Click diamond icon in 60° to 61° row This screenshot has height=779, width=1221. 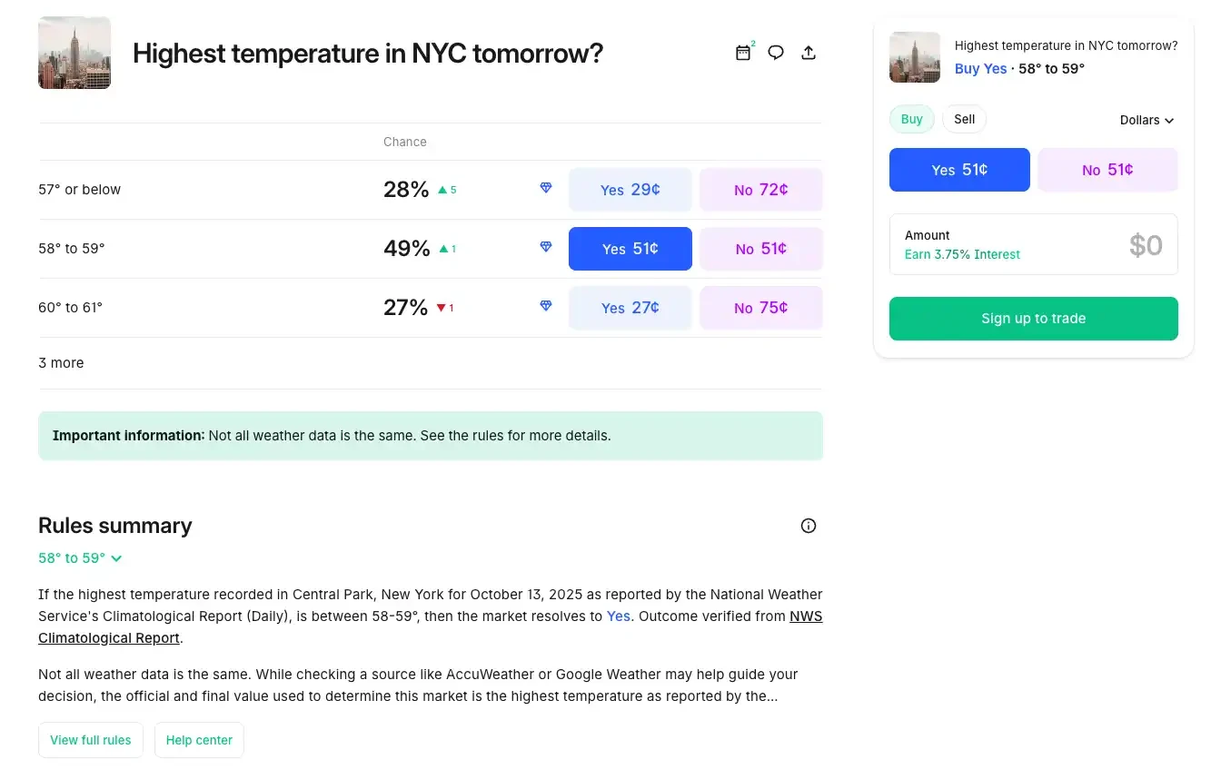[546, 306]
